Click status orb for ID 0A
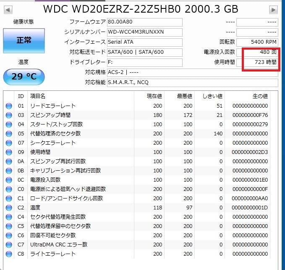Image resolution: width=285 pixels, height=270 pixels. click(9, 161)
